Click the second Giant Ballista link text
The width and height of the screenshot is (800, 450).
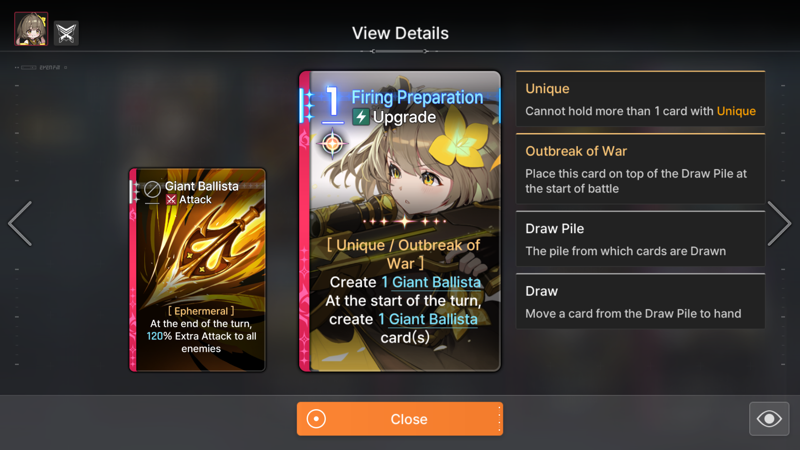click(x=433, y=319)
